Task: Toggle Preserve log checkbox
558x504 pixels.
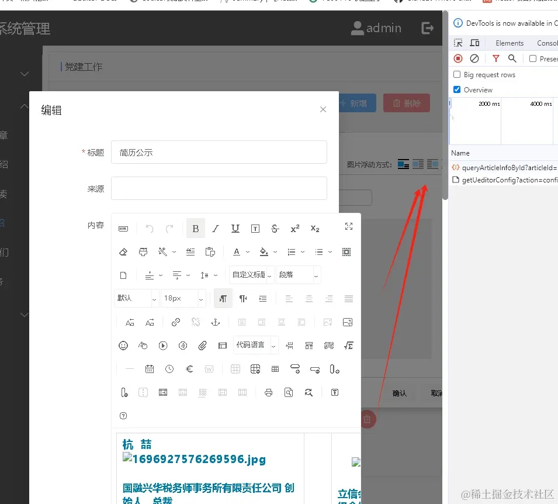Action: (x=533, y=58)
